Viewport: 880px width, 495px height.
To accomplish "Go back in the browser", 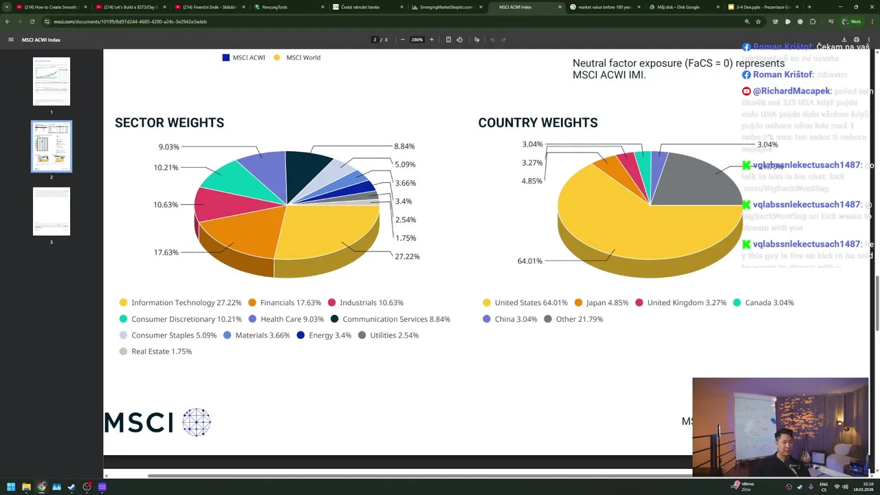I will pyautogui.click(x=8, y=21).
